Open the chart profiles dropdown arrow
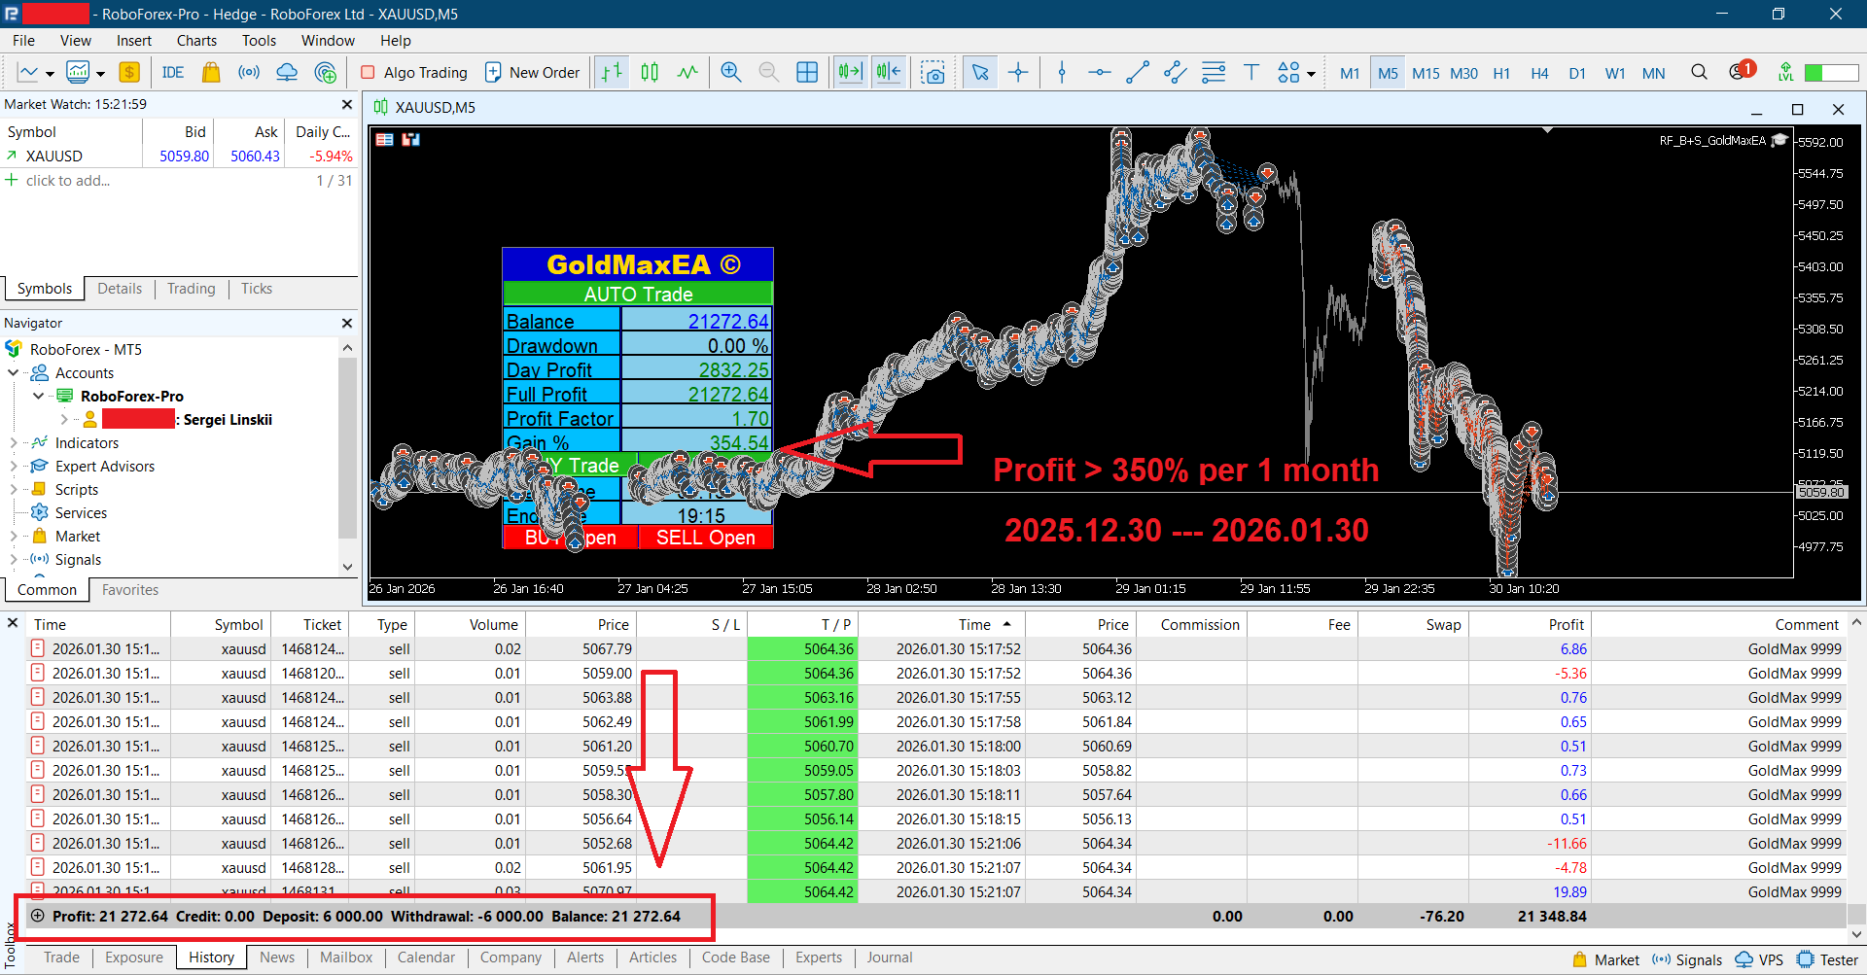This screenshot has width=1867, height=975. point(100,74)
